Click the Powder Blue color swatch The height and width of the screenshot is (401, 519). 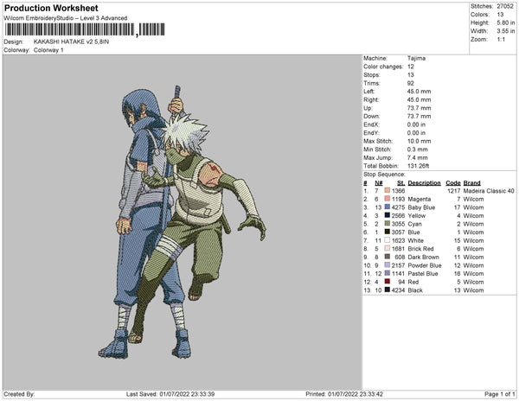388,264
